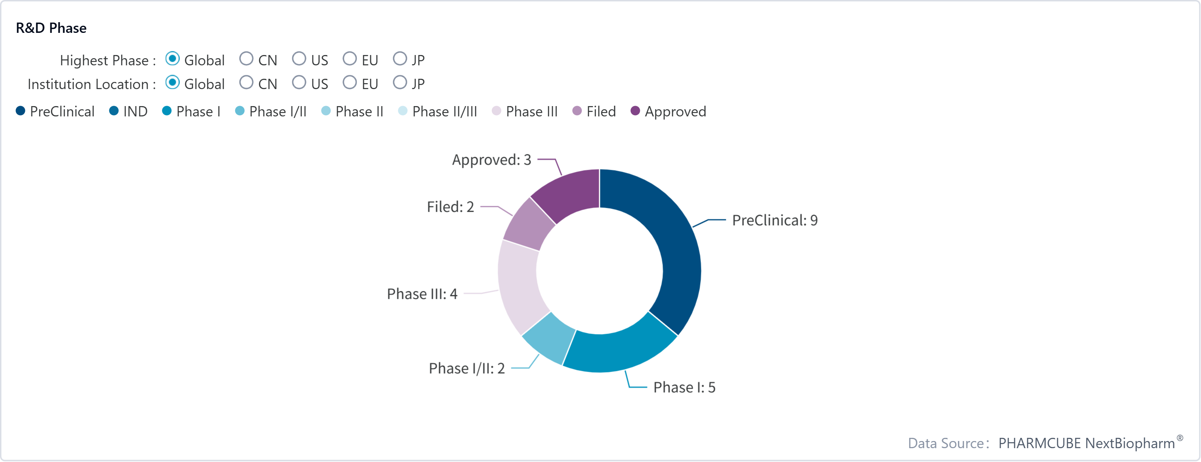The height and width of the screenshot is (462, 1201).
Task: Toggle IND legend marker
Action: (114, 111)
